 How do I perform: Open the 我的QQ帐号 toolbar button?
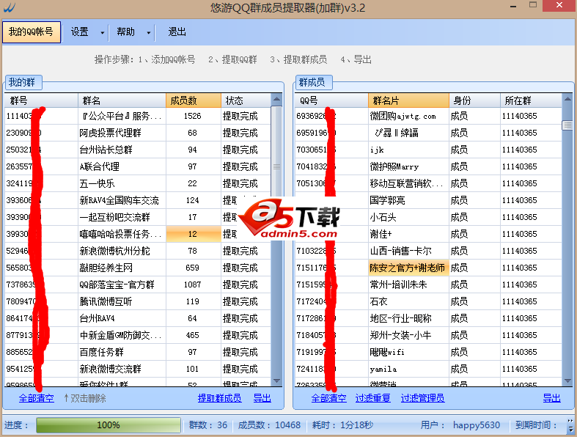pyautogui.click(x=32, y=32)
